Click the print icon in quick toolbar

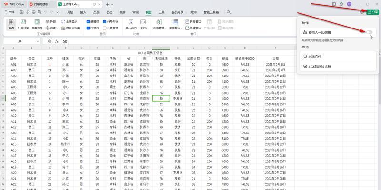pyautogui.click(x=33, y=12)
